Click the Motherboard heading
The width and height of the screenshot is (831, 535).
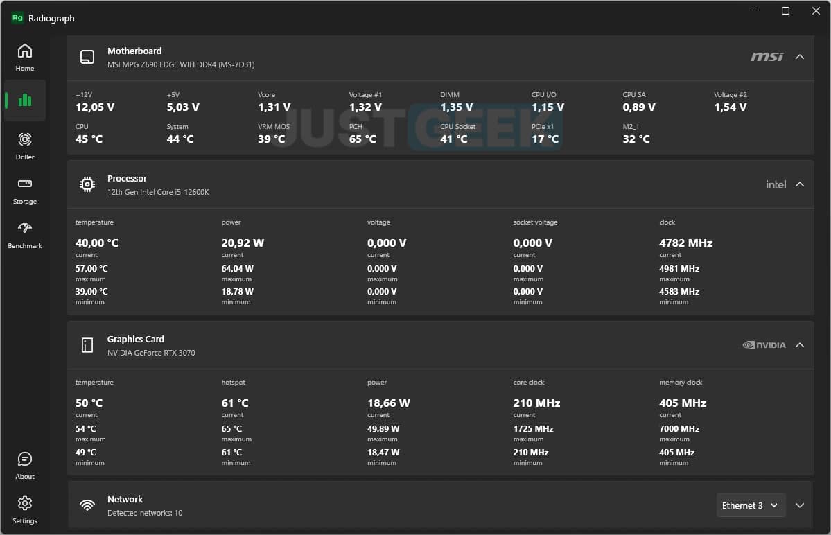[134, 51]
